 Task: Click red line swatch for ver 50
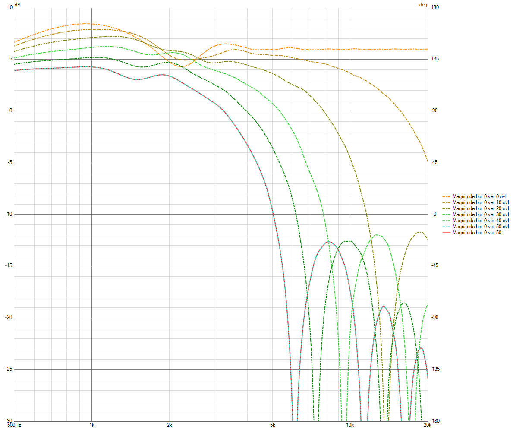tap(446, 233)
